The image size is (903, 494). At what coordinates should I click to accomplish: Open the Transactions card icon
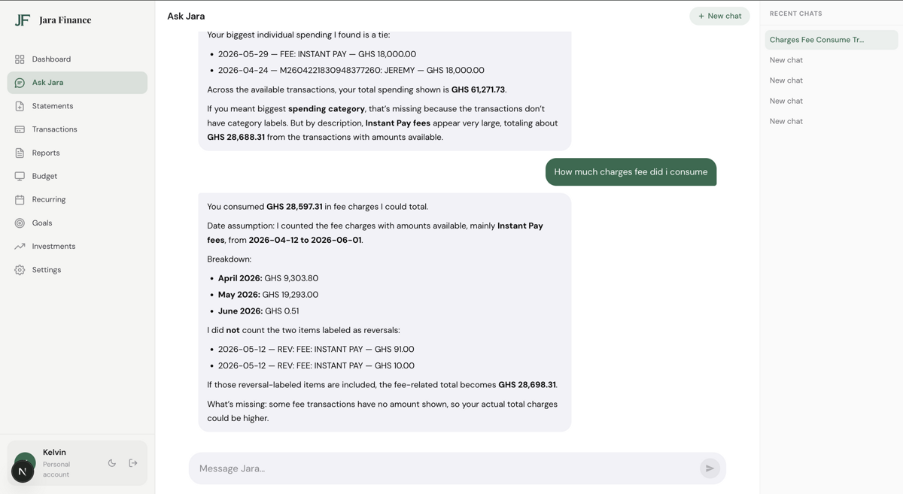20,129
